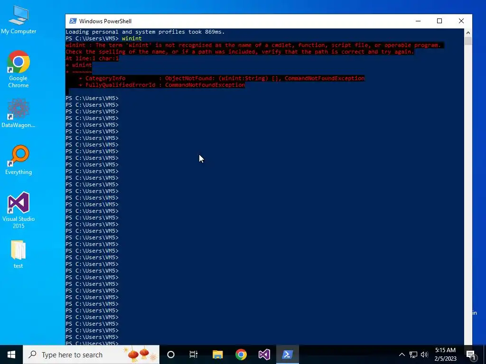Click the 'At line:1 char:1' error text
The height and width of the screenshot is (364, 486).
92,58
